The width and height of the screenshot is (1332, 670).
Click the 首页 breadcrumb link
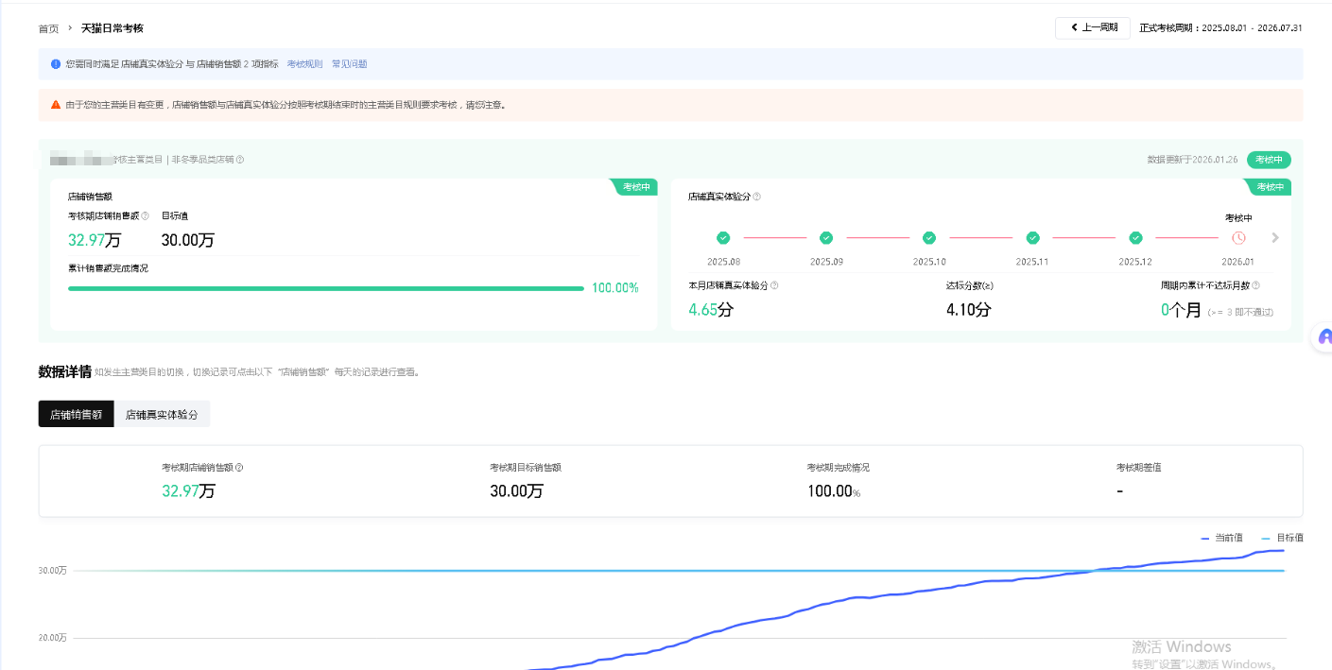pyautogui.click(x=48, y=28)
